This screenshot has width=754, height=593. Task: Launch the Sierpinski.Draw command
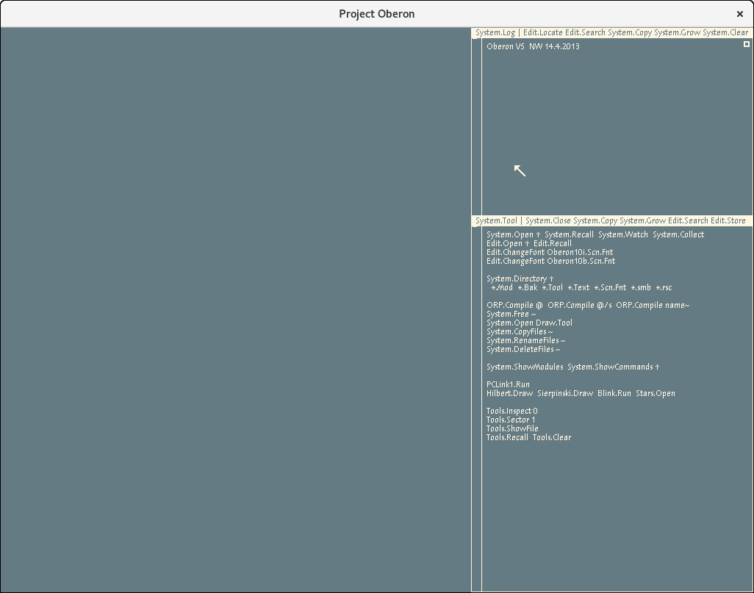564,393
